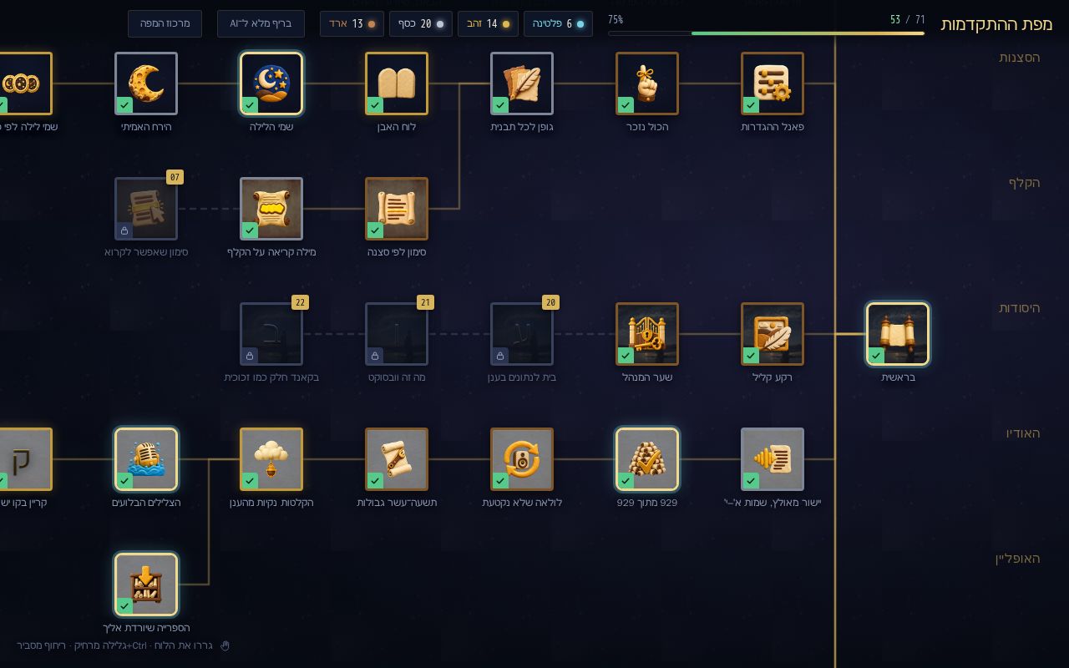Click the בריף מלא ל־AI button
Screen dimensions: 1069x668
(261, 23)
